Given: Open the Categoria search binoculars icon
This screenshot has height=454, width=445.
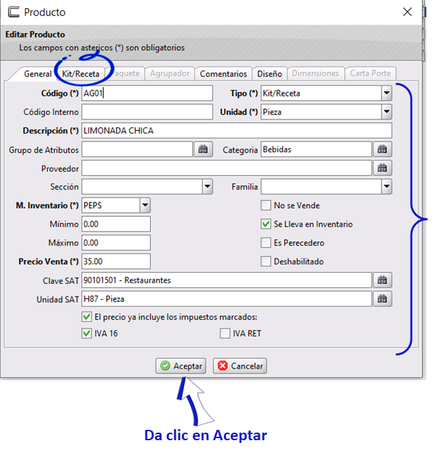Looking at the screenshot, I should pos(382,149).
